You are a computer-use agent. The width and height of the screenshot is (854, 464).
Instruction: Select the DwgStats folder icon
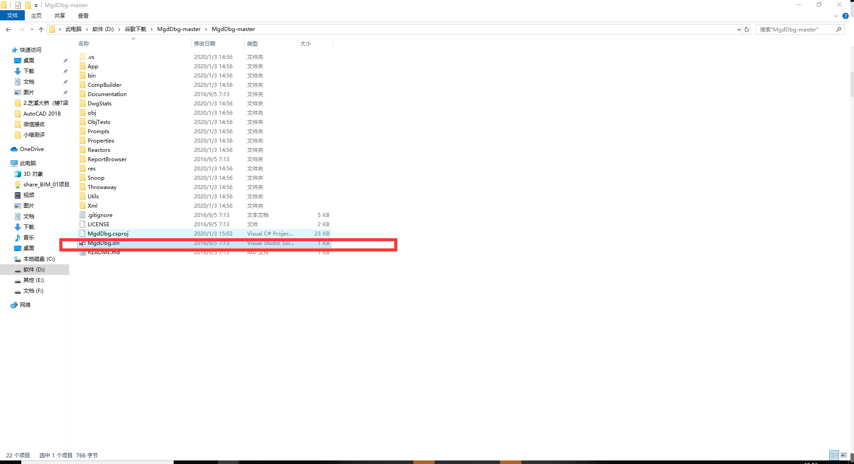pyautogui.click(x=82, y=103)
